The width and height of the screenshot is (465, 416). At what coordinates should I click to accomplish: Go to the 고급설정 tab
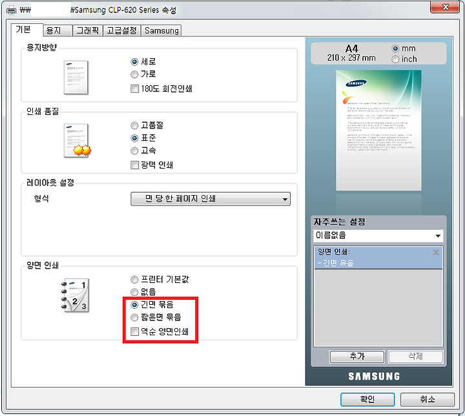pyautogui.click(x=121, y=30)
